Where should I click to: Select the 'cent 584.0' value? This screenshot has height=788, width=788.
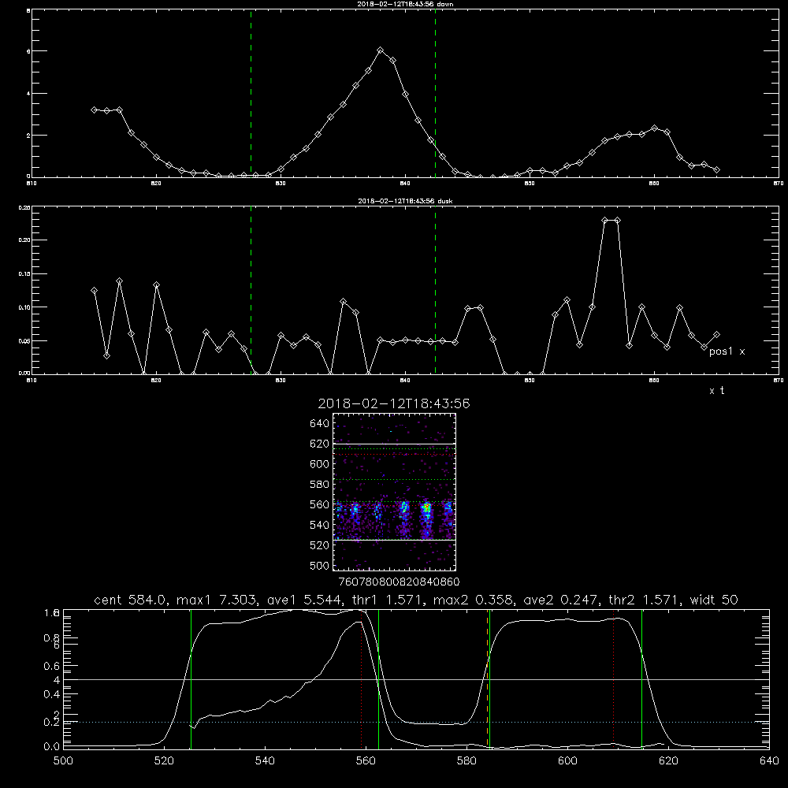(x=130, y=600)
